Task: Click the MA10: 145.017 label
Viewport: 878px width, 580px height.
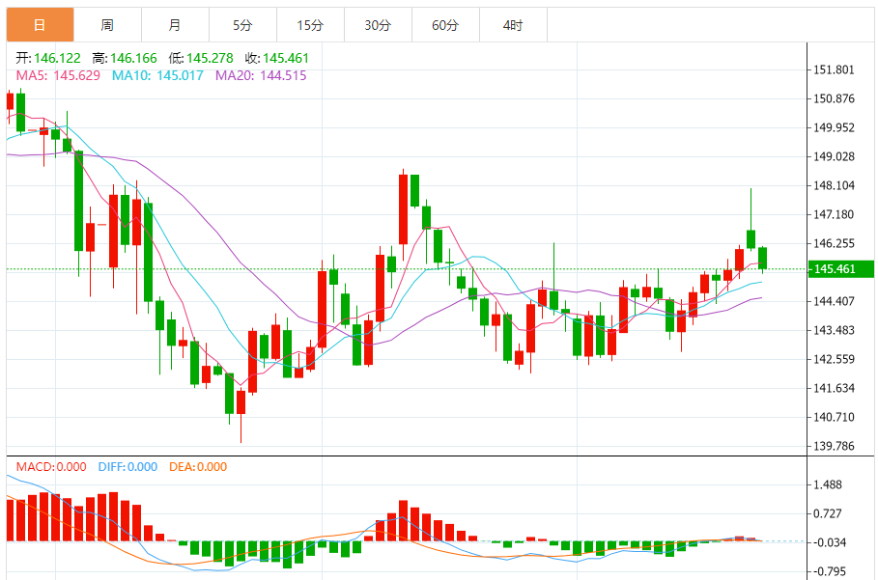Action: (x=157, y=75)
